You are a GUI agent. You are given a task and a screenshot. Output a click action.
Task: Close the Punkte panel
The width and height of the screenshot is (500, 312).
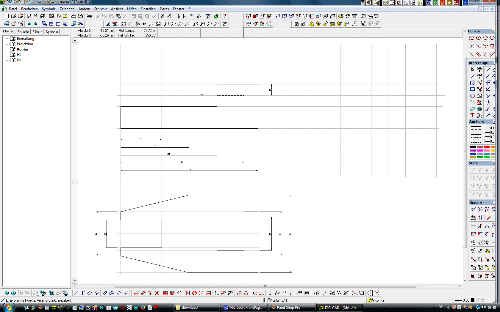coord(493,31)
